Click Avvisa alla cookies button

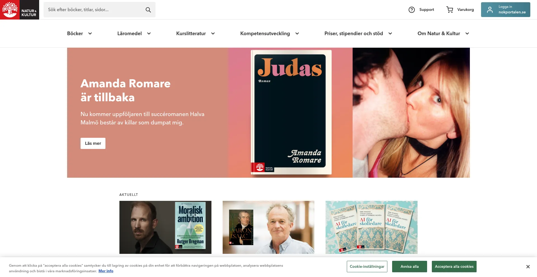[409, 267]
